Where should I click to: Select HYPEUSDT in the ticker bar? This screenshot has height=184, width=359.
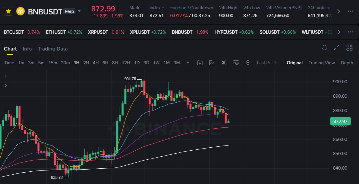234,32
